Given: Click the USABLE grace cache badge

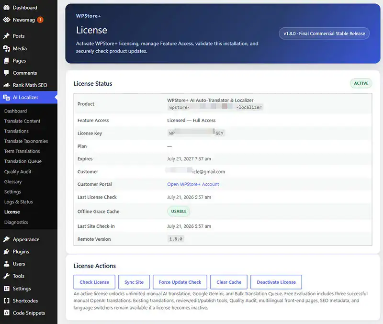Looking at the screenshot, I should pyautogui.click(x=179, y=212).
